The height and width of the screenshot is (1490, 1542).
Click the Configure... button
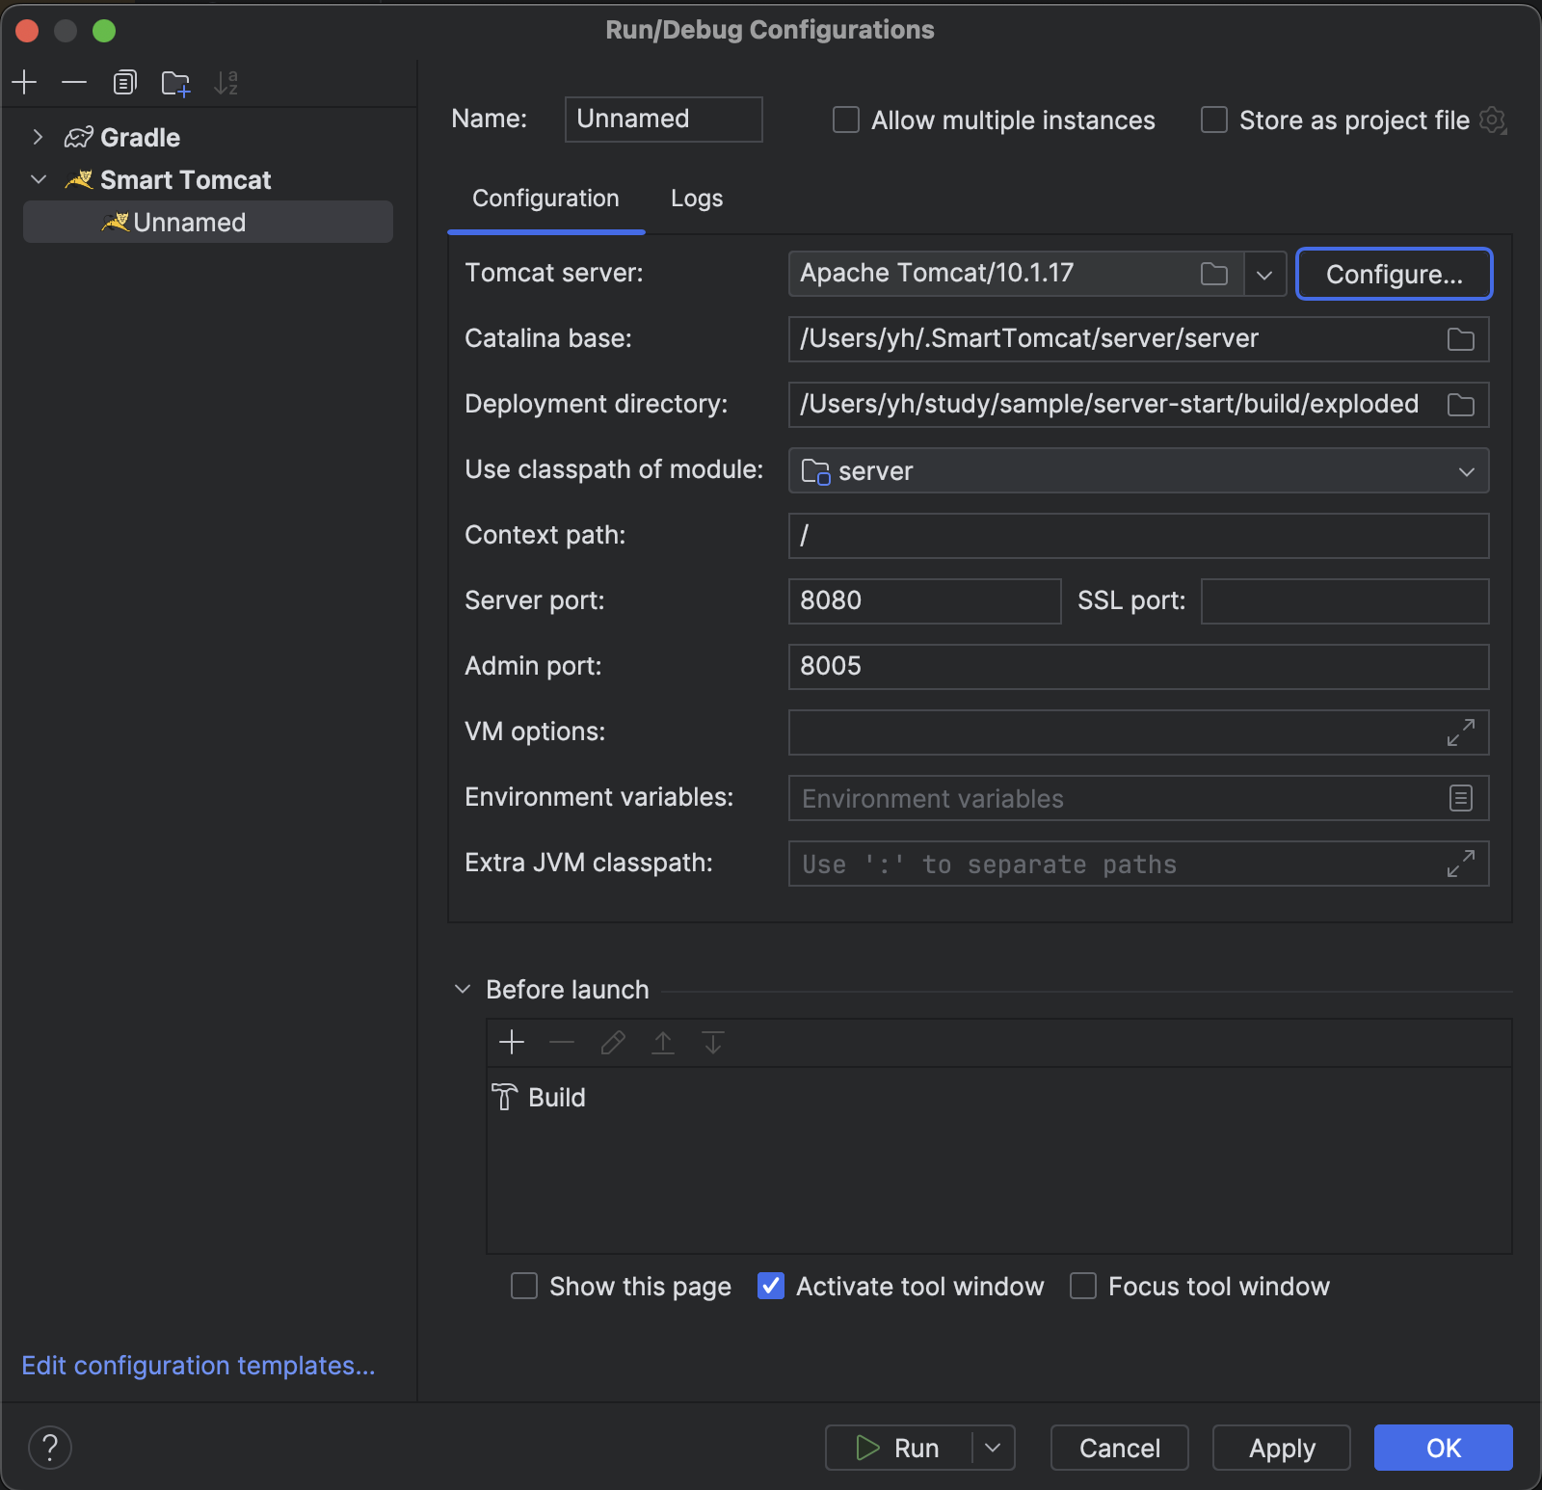(1395, 275)
